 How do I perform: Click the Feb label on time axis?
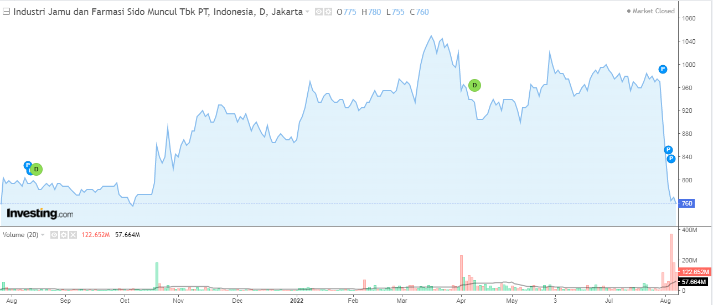(x=353, y=301)
